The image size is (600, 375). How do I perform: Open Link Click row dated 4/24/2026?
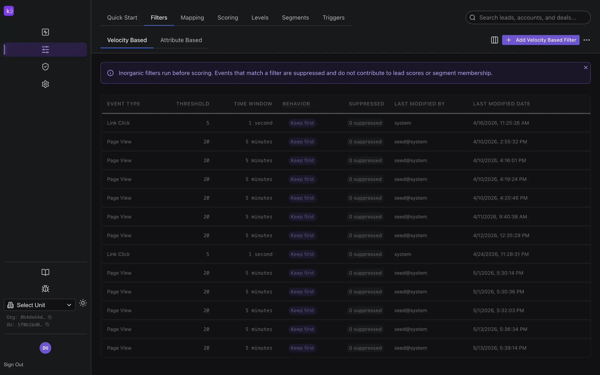[x=346, y=254]
